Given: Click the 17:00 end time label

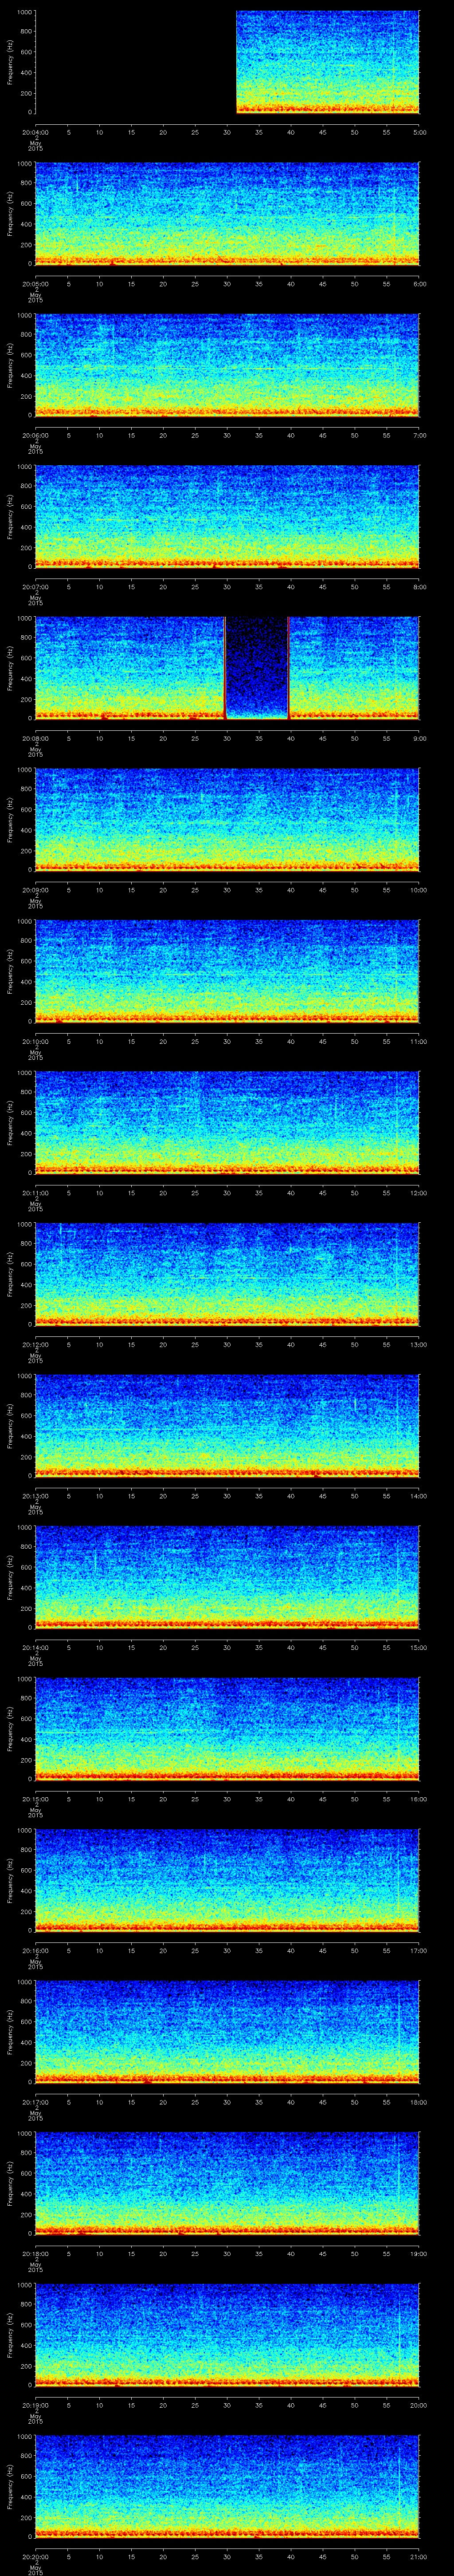Looking at the screenshot, I should [419, 1950].
